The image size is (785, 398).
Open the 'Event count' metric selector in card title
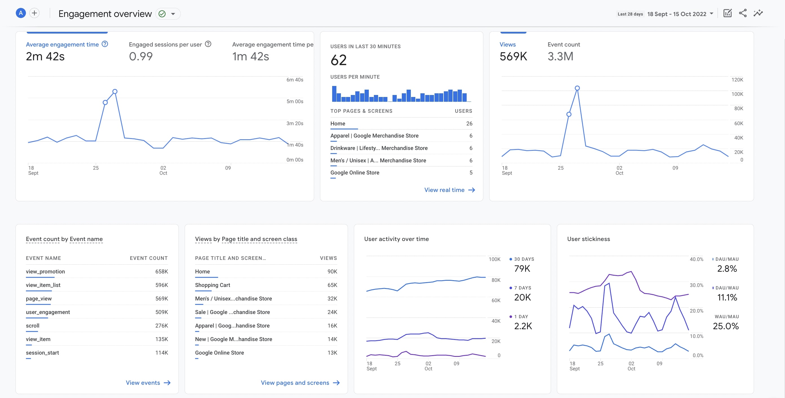[43, 239]
